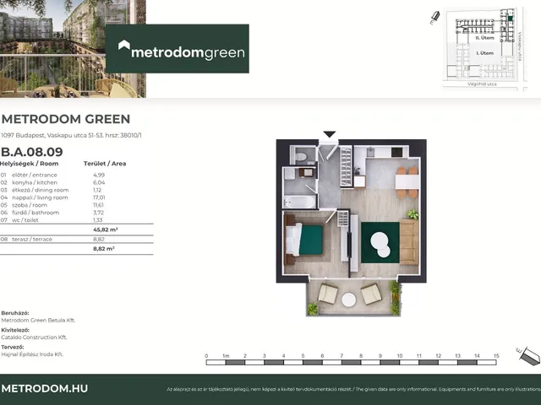Click the bathtub in the bathroom
The image size is (541, 405).
point(299,202)
